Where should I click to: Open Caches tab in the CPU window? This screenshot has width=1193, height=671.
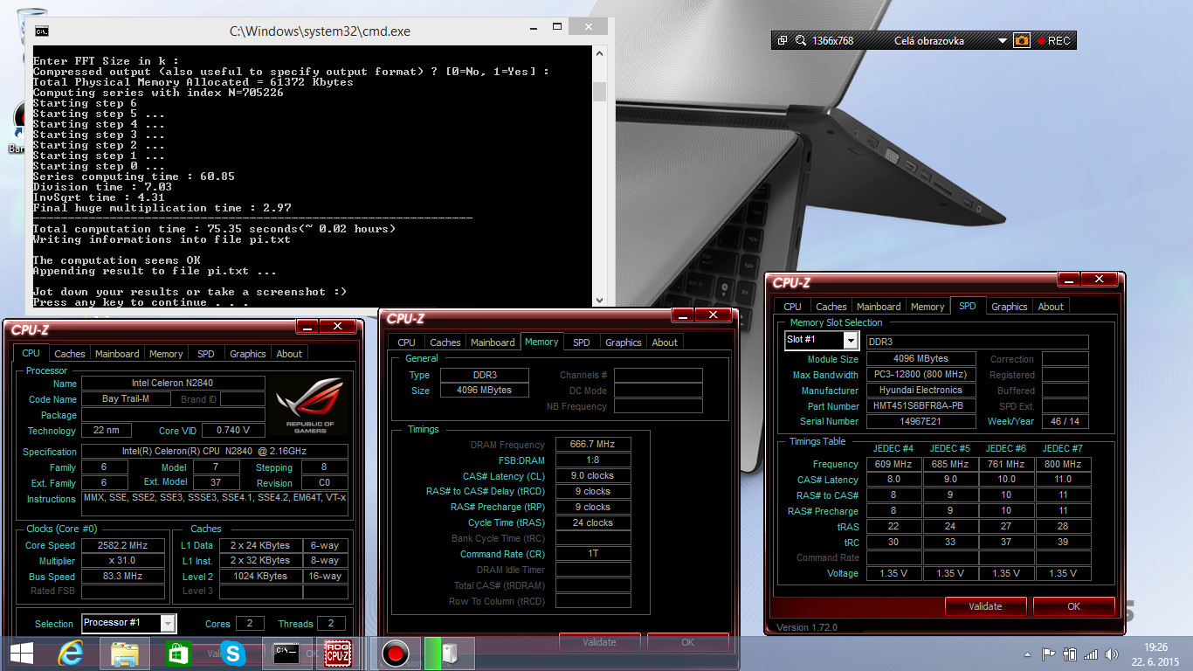pyautogui.click(x=70, y=354)
